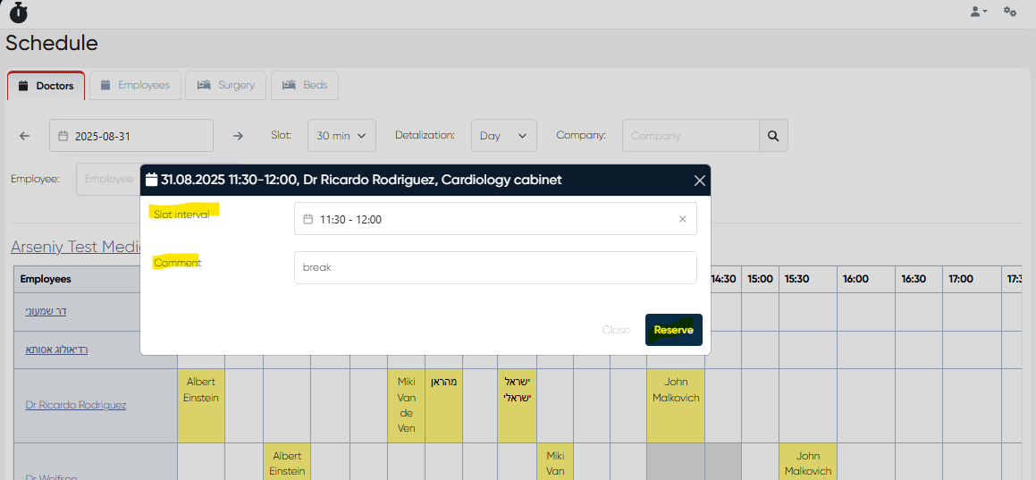Open Dr Ricardo Rodriguez link
This screenshot has width=1036, height=480.
[76, 405]
